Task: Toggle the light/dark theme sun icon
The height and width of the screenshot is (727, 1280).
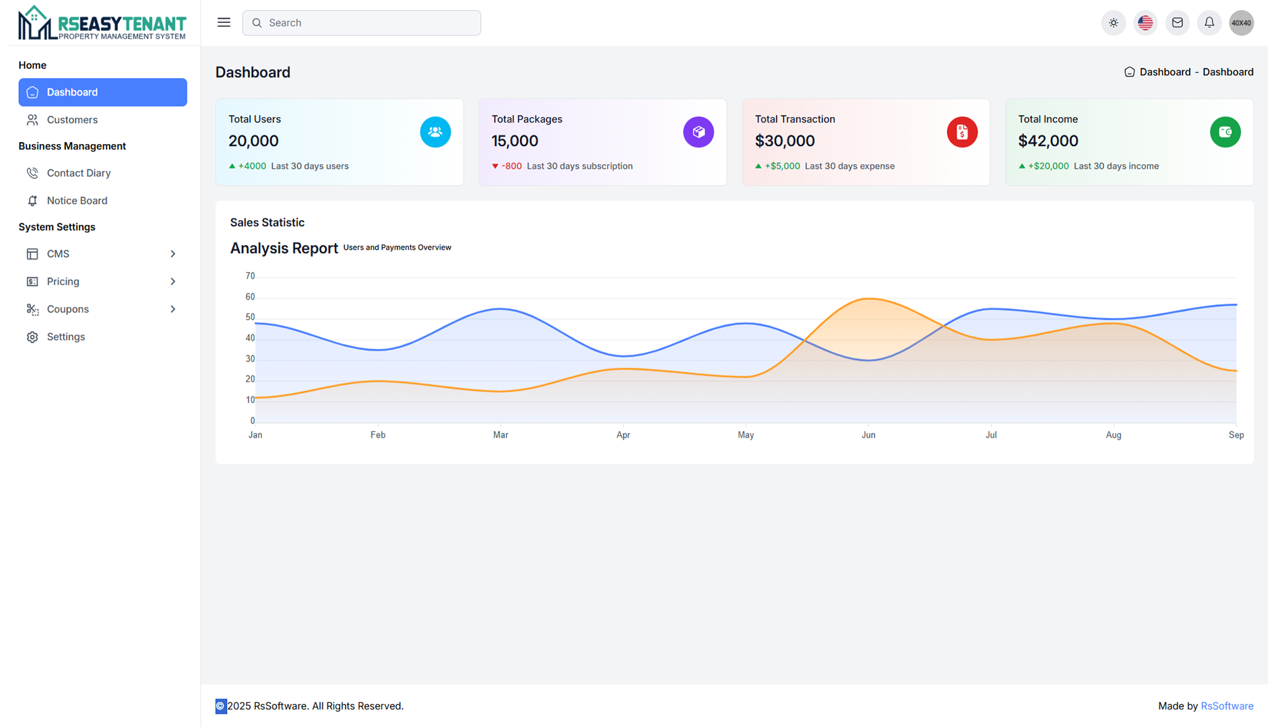Action: tap(1114, 23)
